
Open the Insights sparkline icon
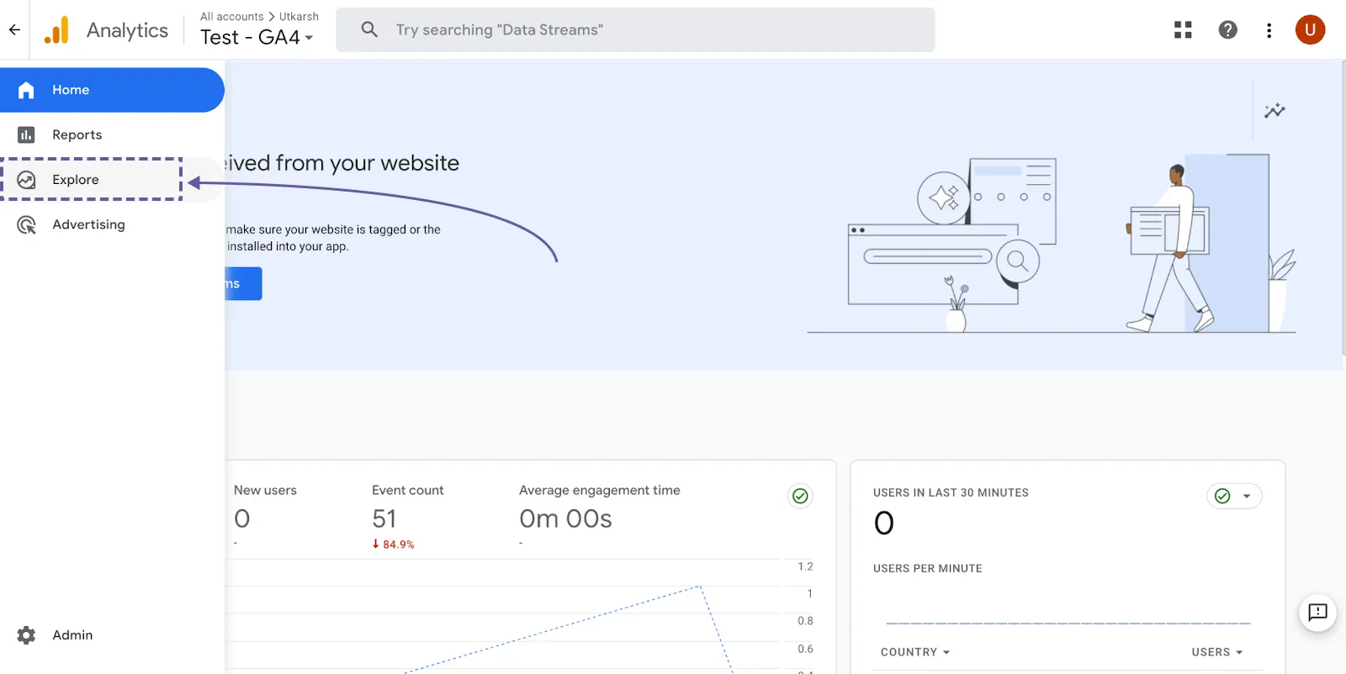point(1274,111)
